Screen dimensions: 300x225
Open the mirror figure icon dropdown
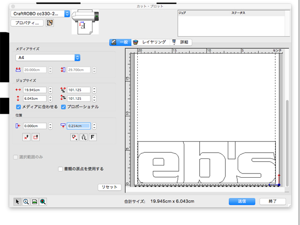pyautogui.click(x=83, y=137)
